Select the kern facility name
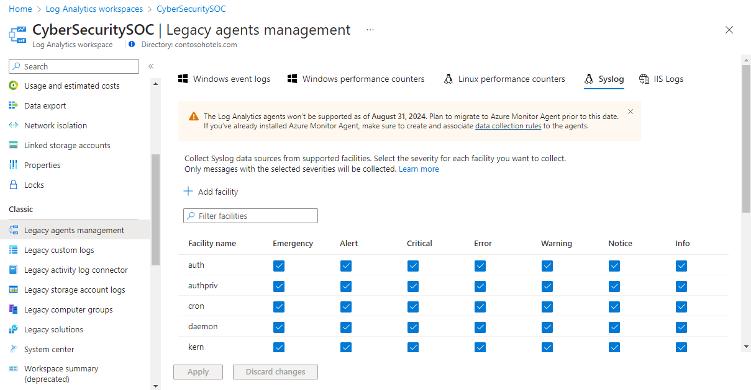The height and width of the screenshot is (390, 751). pyautogui.click(x=196, y=347)
